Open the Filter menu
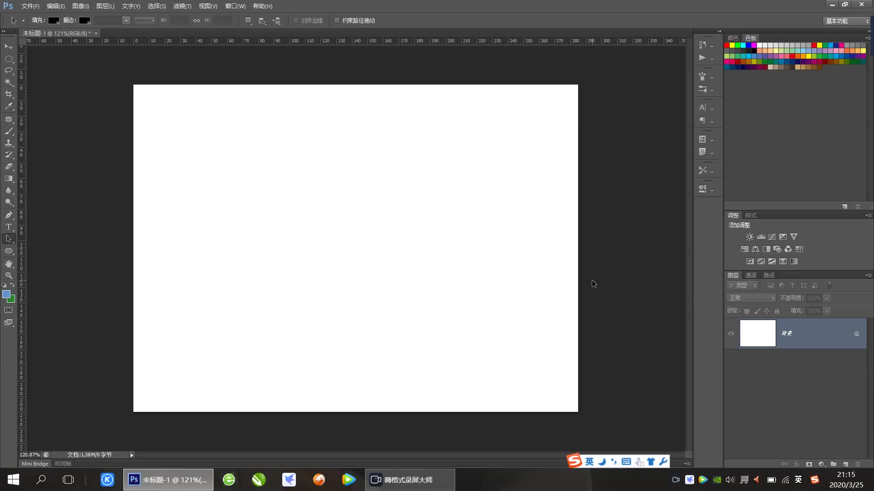874x491 pixels. (x=182, y=6)
